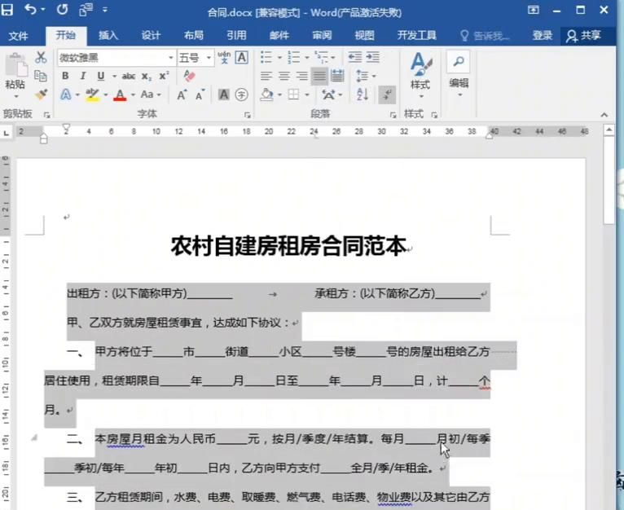This screenshot has width=624, height=510.
Task: Click the Paste clipboard icon
Action: (x=16, y=65)
